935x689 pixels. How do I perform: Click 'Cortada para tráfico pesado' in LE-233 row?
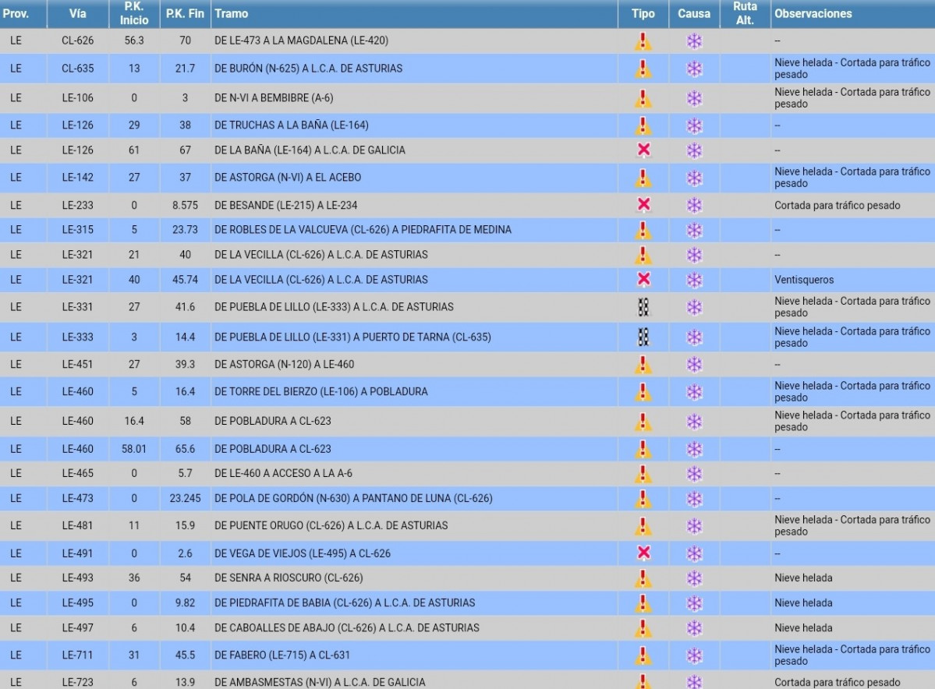click(838, 206)
